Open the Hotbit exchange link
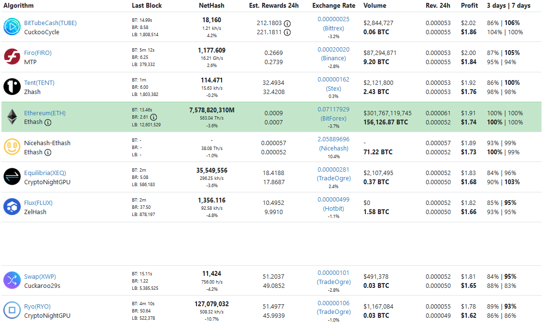The width and height of the screenshot is (543, 325). [x=334, y=209]
